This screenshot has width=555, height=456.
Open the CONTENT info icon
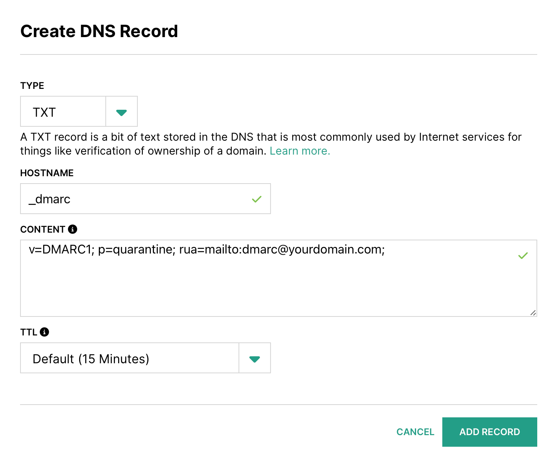[x=73, y=229]
